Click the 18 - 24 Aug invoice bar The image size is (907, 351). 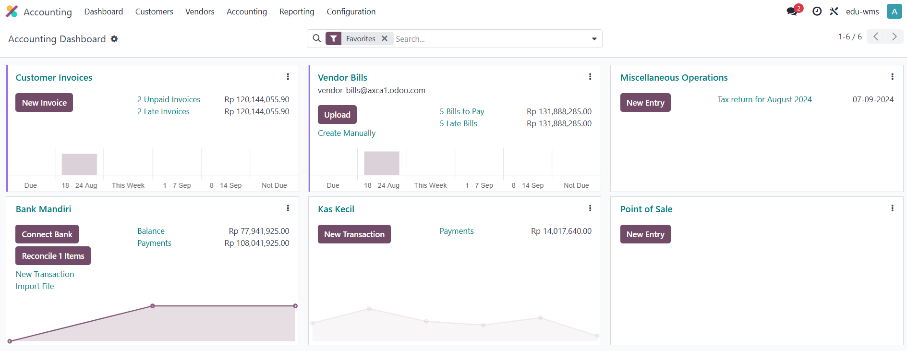point(79,164)
